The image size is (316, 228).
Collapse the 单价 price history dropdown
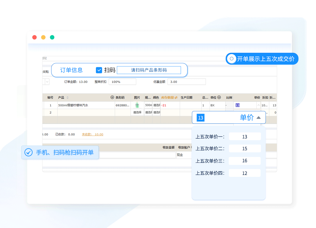pyautogui.click(x=259, y=118)
